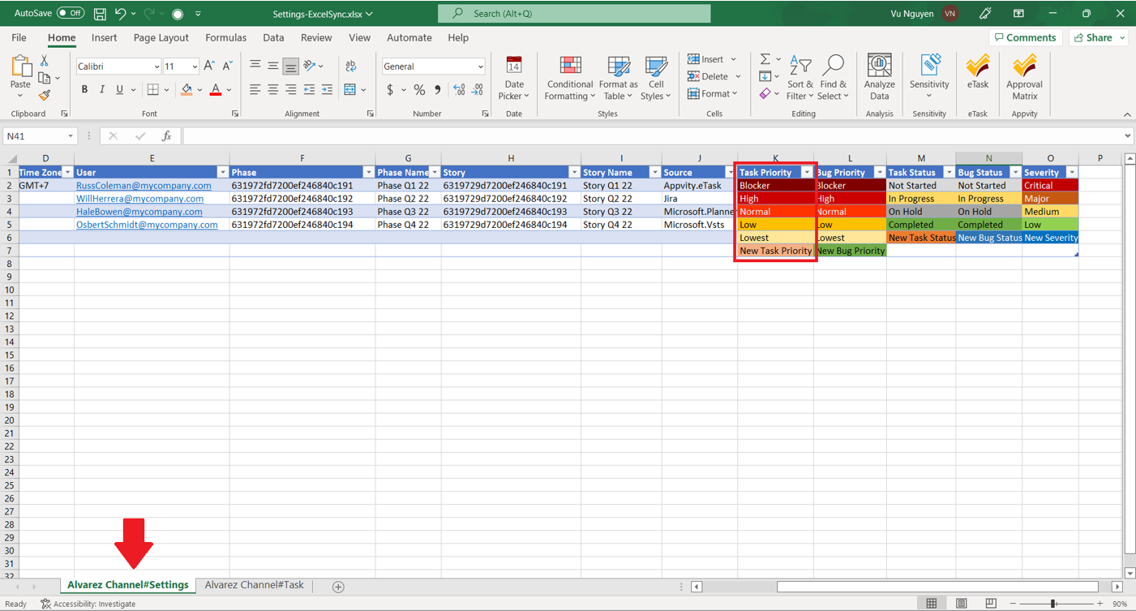Open the General number format dropdown
This screenshot has height=611, width=1136.
[x=480, y=67]
